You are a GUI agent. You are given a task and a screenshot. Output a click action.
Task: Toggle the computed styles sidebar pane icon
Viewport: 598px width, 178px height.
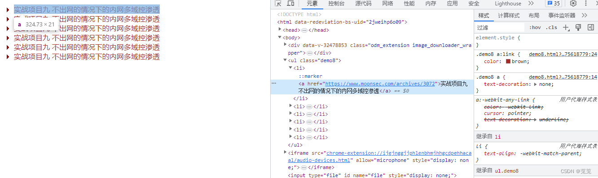[x=590, y=27]
